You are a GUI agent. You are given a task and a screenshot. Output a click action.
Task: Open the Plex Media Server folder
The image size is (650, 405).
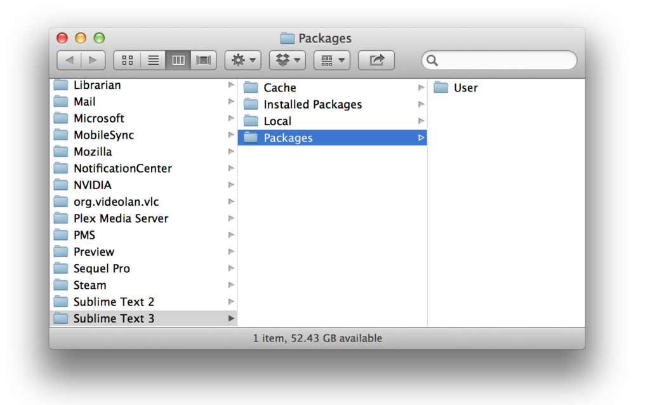[121, 218]
